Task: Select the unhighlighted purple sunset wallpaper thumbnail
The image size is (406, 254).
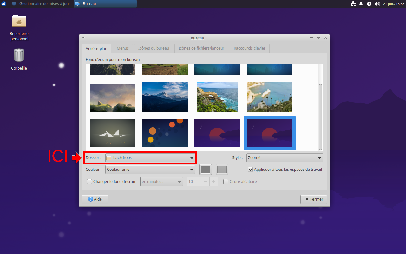Action: (x=217, y=133)
